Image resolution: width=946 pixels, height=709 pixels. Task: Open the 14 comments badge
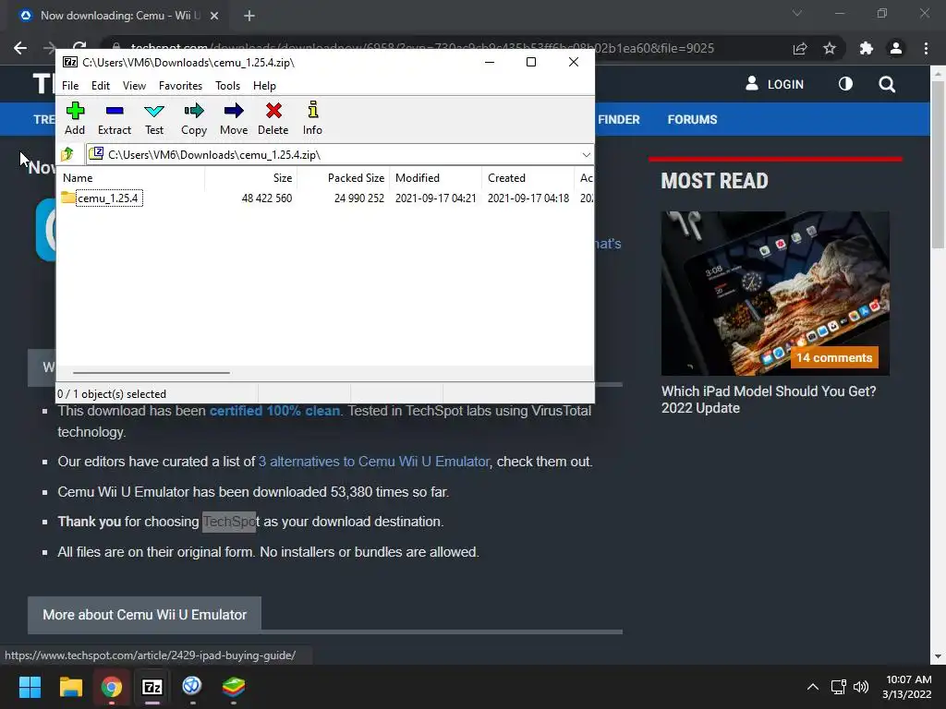[834, 357]
